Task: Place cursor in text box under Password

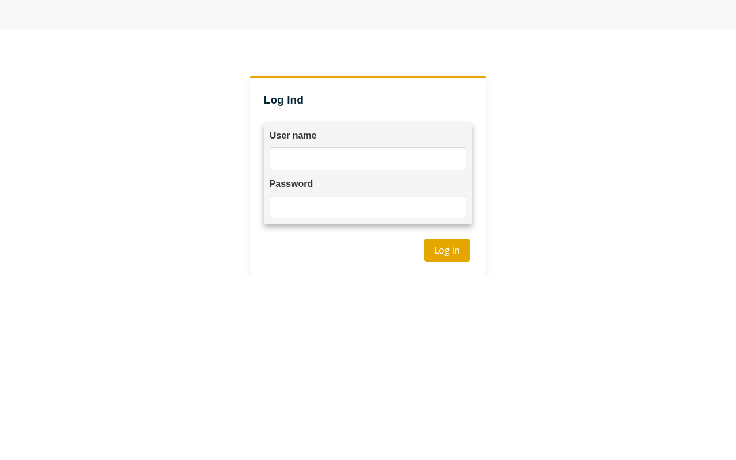Action: click(368, 207)
